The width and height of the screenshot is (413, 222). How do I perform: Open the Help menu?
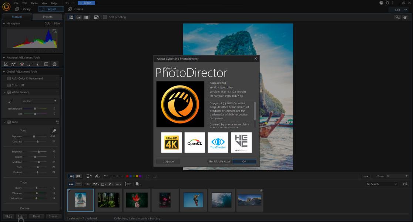[x=54, y=3]
